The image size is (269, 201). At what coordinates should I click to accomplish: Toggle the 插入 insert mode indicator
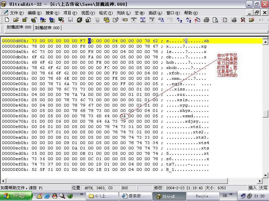253,188
